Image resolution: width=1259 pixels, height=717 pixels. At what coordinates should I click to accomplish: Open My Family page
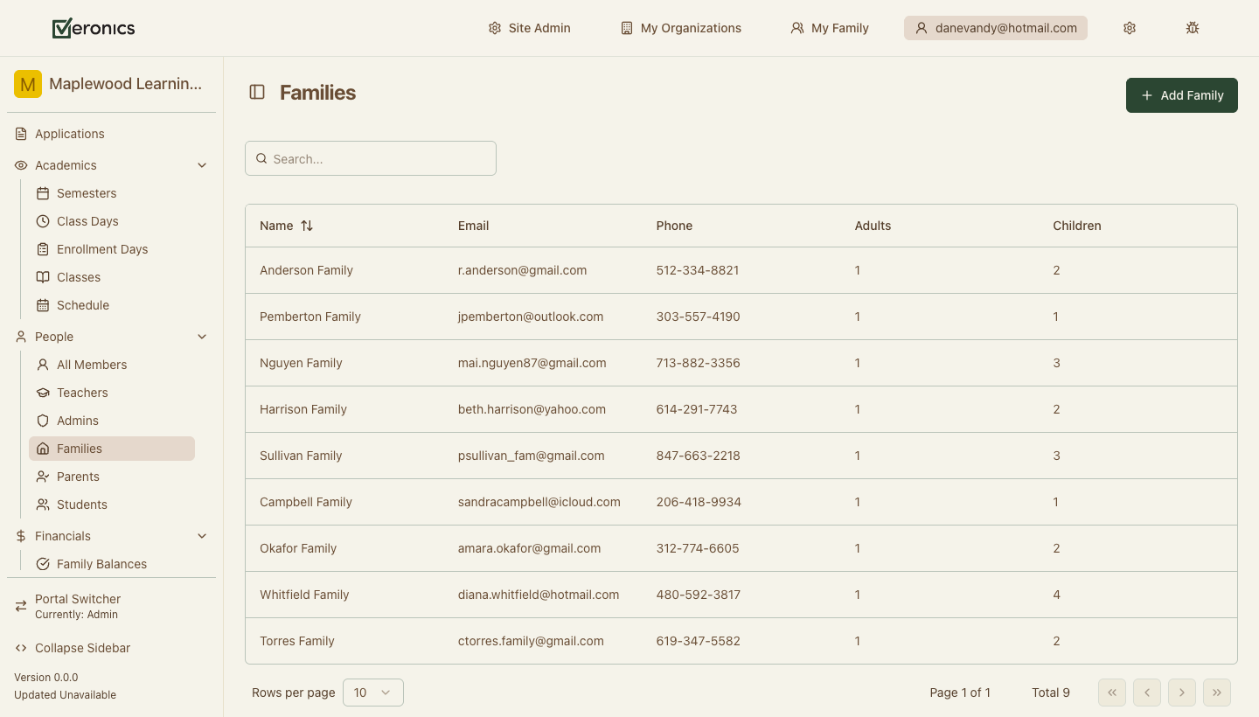click(x=830, y=28)
